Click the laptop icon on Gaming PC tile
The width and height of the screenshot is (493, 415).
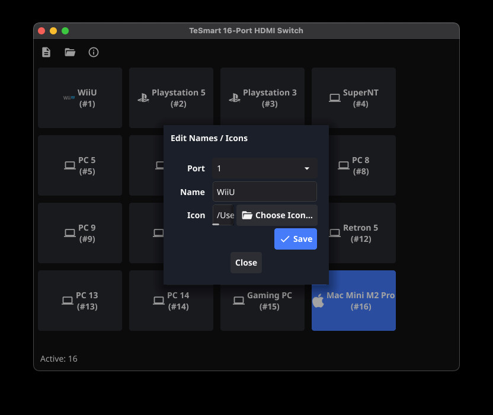[239, 301]
